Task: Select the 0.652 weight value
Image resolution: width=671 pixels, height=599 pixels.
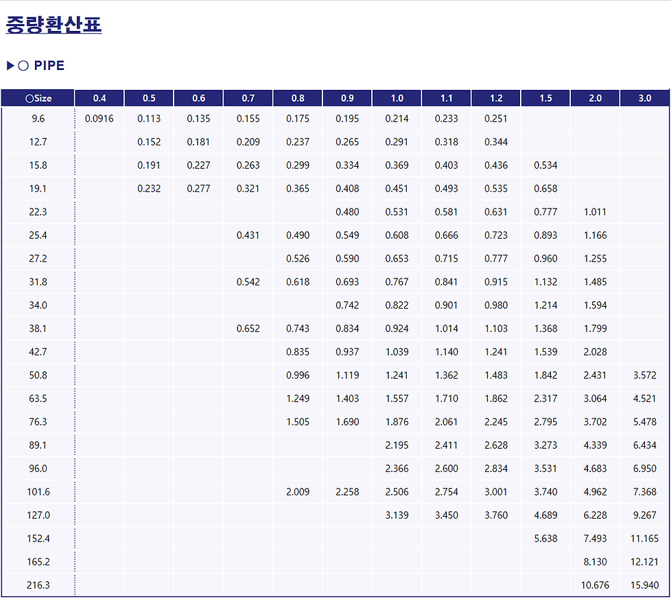Action: 248,329
